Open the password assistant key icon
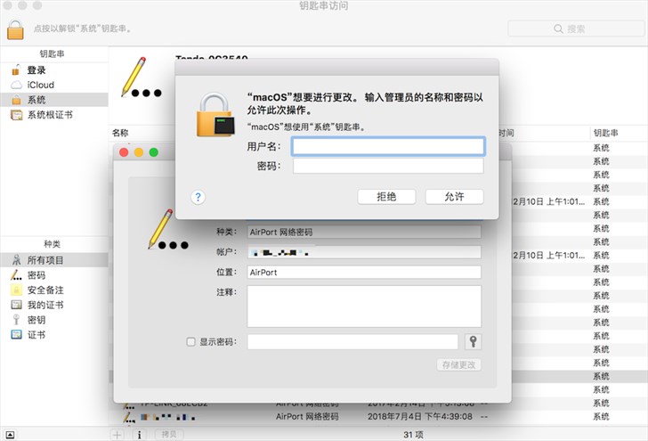 click(x=473, y=342)
